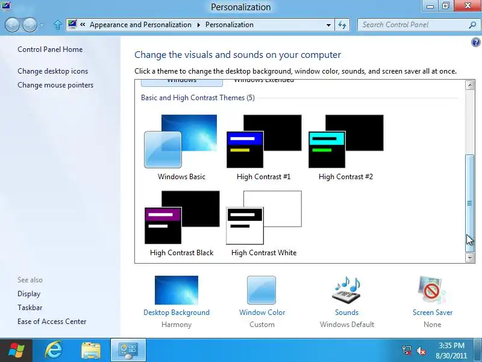Apply the High Contrast #2 theme
This screenshot has height=362, width=482.
click(346, 147)
